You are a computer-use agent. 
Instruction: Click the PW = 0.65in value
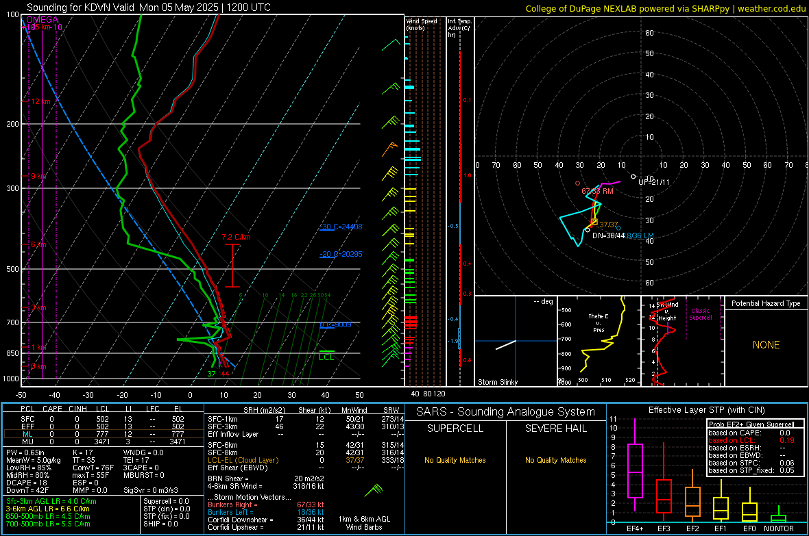(x=25, y=452)
